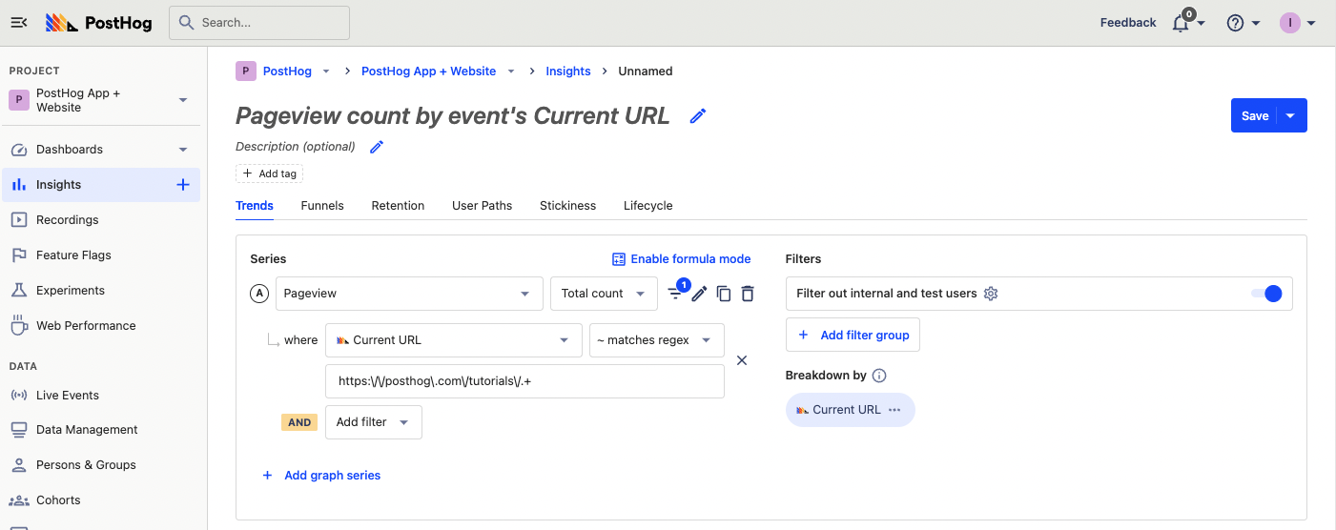Collapse the sidebar navigation menu
Viewport: 1336px width, 530px height.
19,23
